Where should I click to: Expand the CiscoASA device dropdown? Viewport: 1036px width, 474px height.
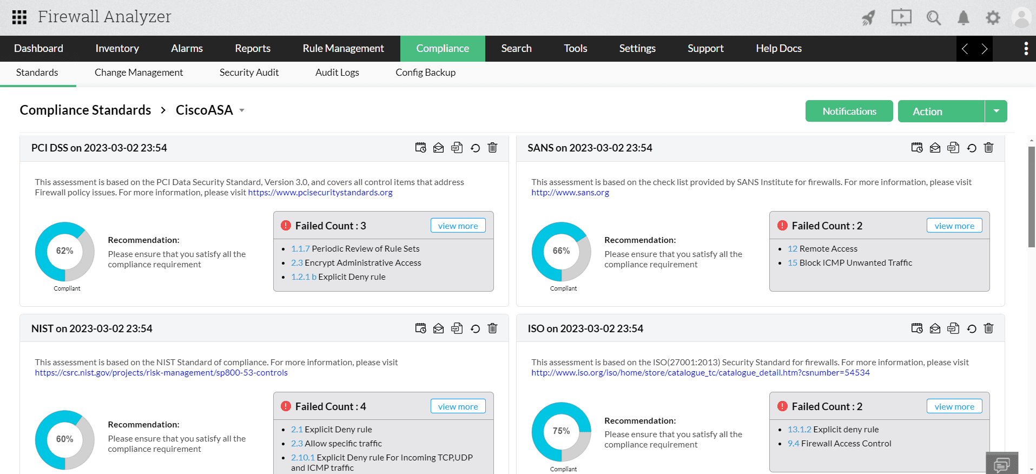click(x=242, y=110)
